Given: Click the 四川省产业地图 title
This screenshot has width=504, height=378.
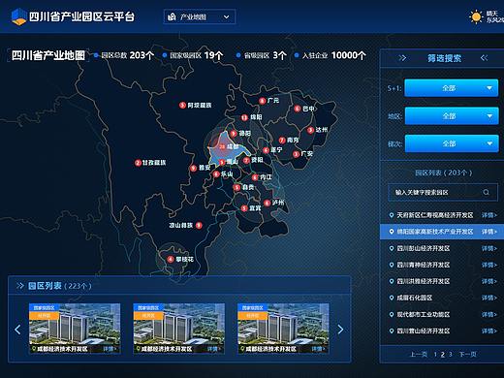Looking at the screenshot, I should (x=48, y=55).
